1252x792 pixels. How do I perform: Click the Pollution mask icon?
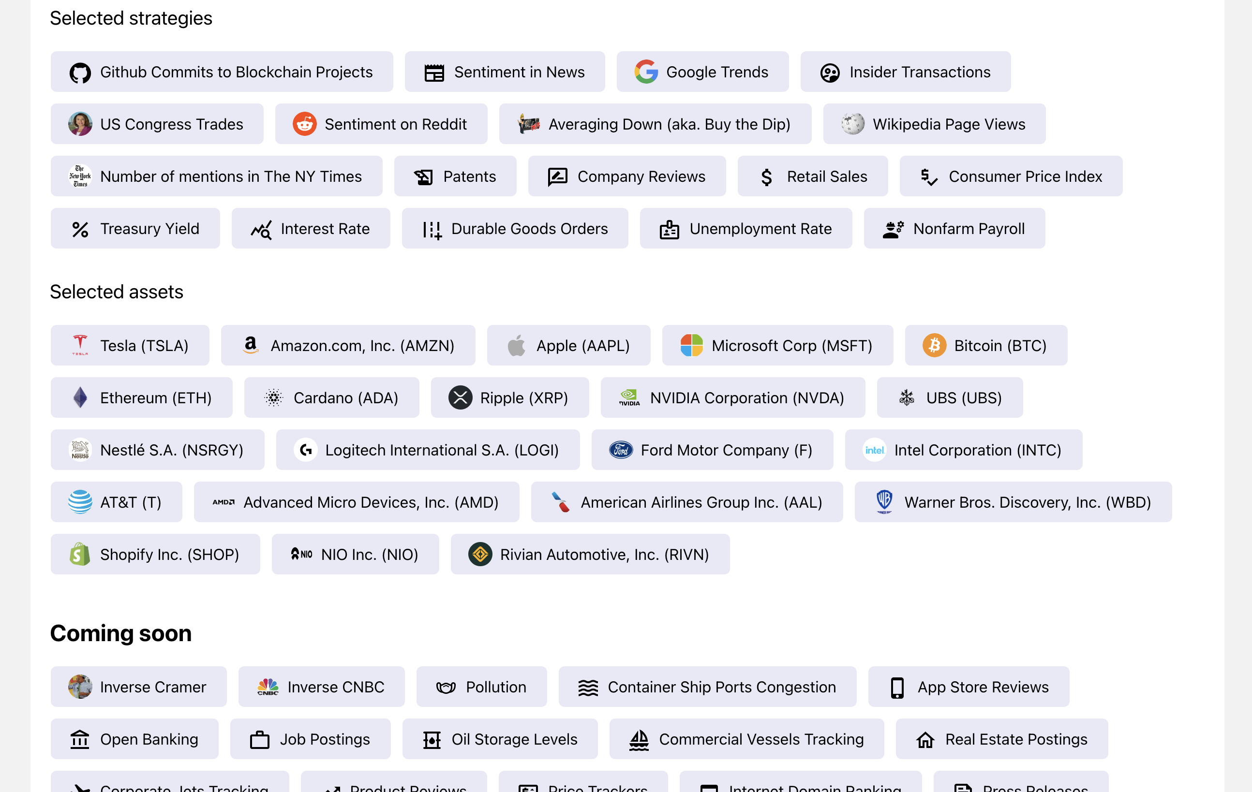(x=446, y=687)
